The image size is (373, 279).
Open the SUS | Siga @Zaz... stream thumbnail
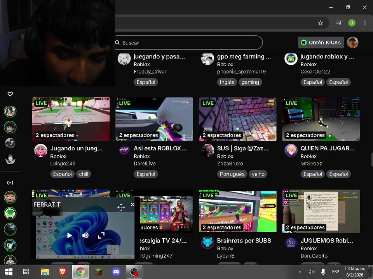coord(238,119)
